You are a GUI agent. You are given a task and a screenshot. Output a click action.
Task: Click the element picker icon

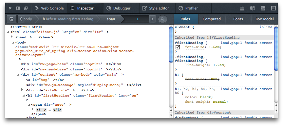[x=11, y=19]
